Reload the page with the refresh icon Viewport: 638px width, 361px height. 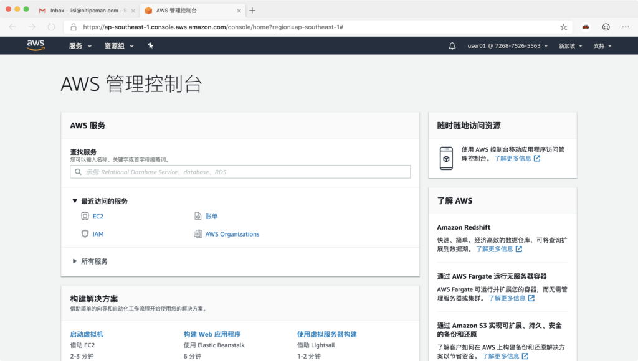[51, 27]
